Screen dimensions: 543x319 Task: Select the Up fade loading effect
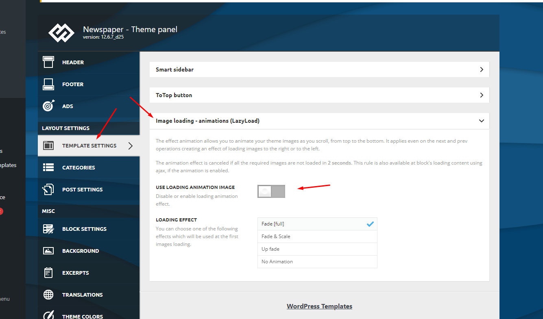[317, 249]
